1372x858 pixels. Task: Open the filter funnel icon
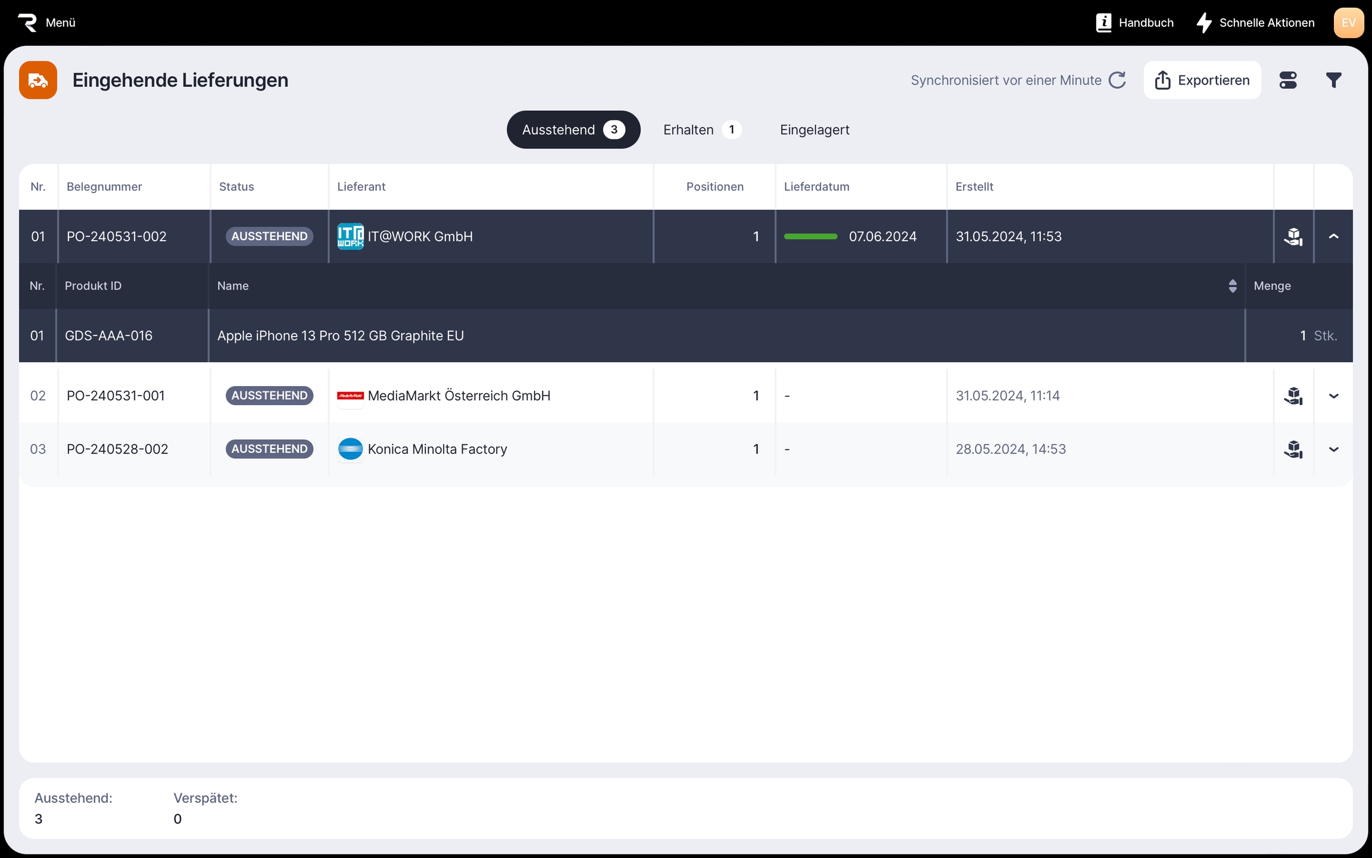(x=1334, y=80)
